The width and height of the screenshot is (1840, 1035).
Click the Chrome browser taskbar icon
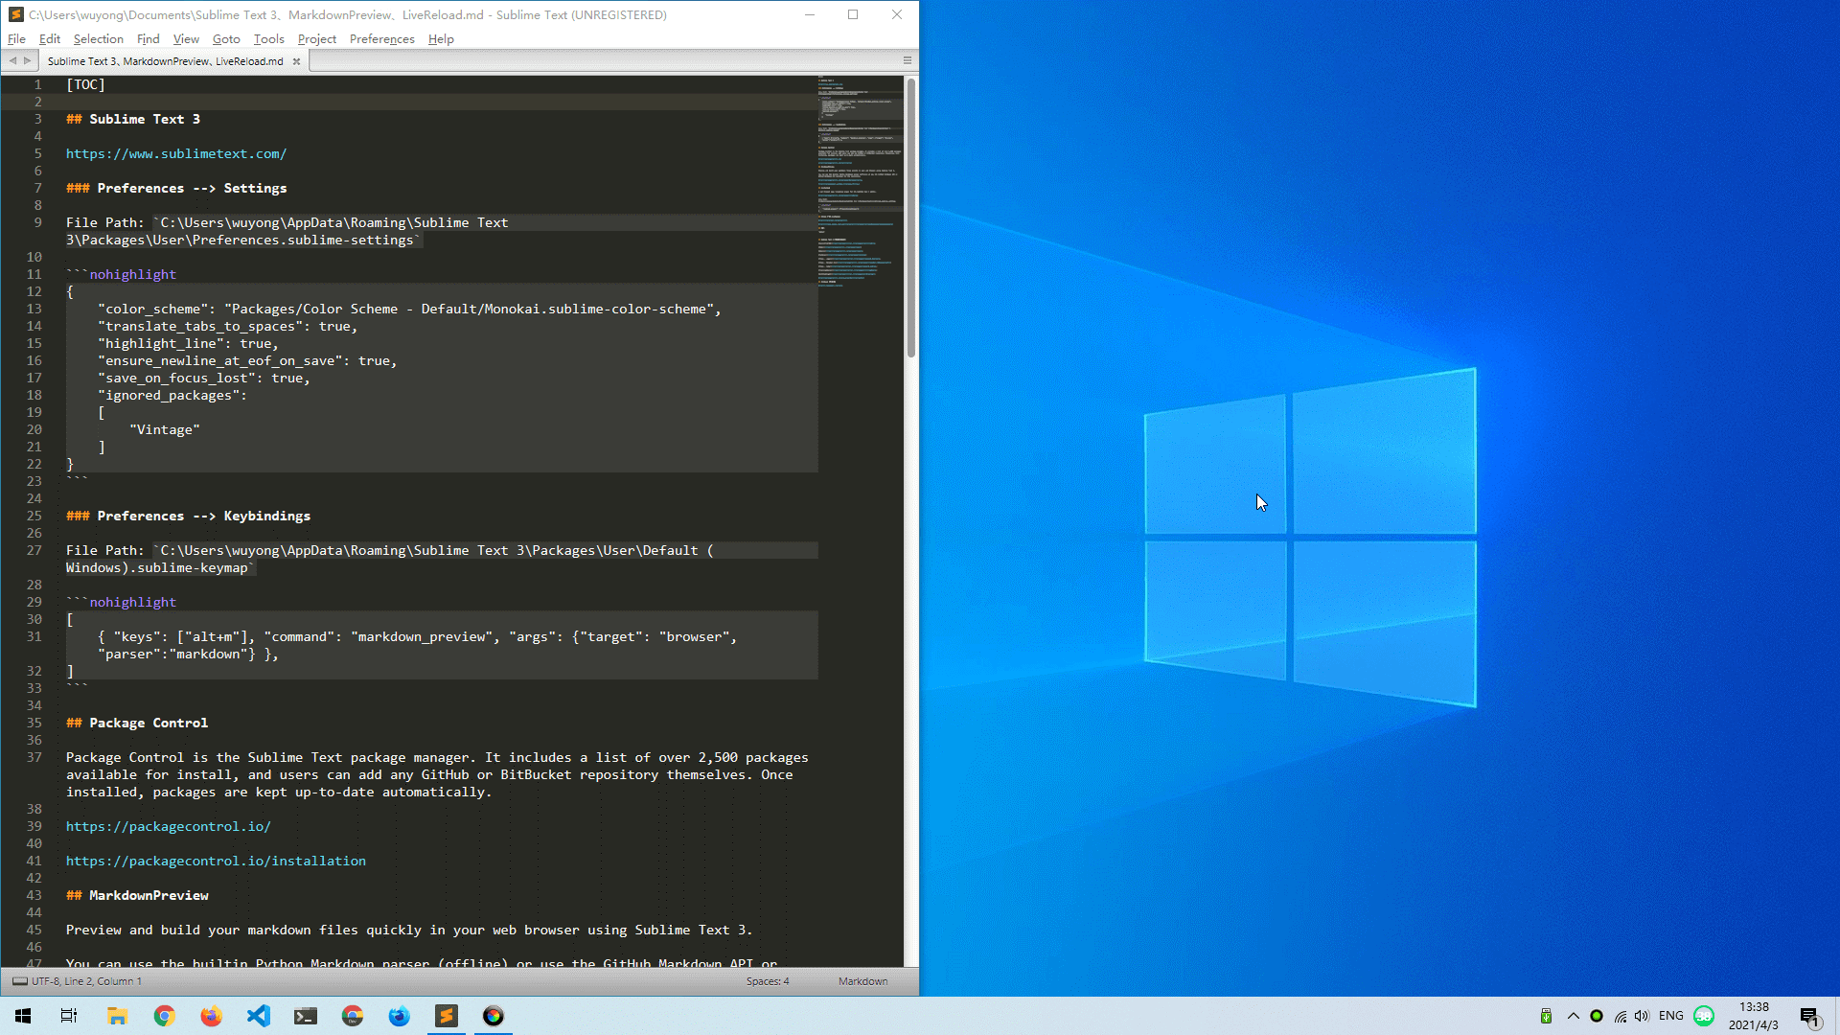tap(164, 1016)
